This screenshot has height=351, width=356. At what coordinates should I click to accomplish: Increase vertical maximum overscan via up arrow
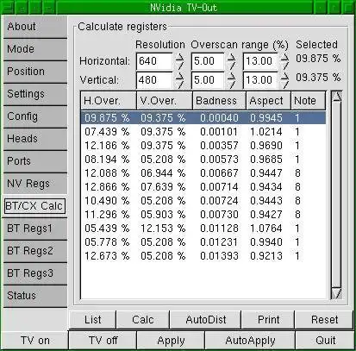click(284, 76)
